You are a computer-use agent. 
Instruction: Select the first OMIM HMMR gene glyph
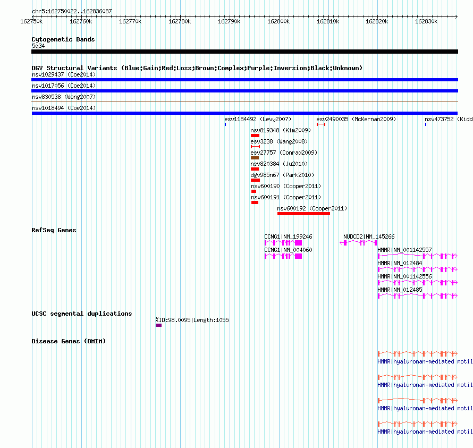(418, 353)
